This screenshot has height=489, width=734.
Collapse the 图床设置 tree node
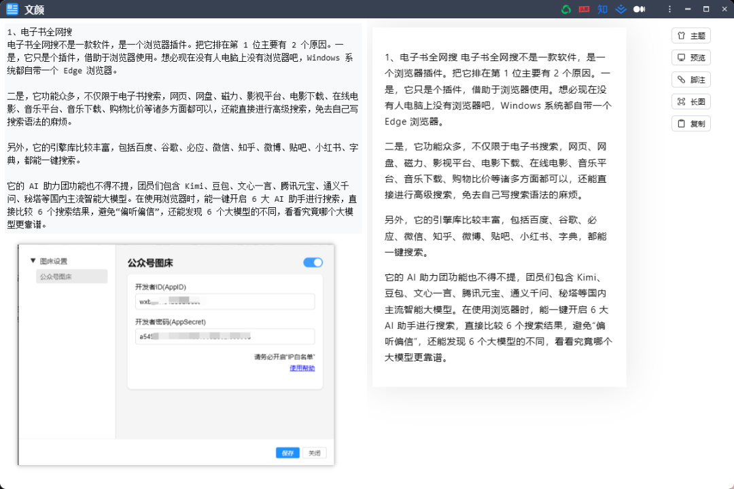[x=33, y=261]
